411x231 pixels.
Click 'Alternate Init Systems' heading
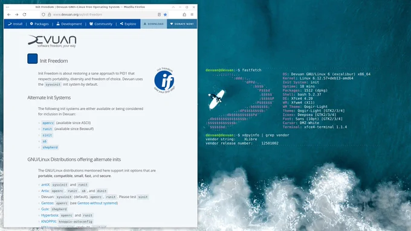[x=49, y=98]
